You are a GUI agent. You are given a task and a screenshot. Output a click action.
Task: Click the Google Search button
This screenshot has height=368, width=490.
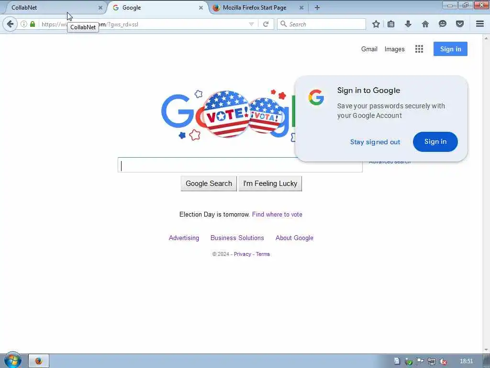209,184
